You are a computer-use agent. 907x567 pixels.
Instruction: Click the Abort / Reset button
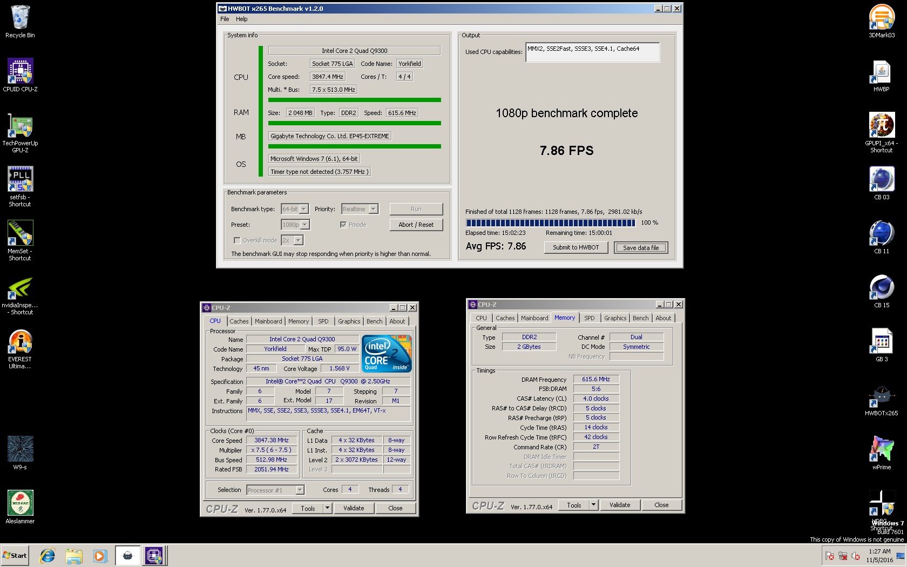pos(416,225)
